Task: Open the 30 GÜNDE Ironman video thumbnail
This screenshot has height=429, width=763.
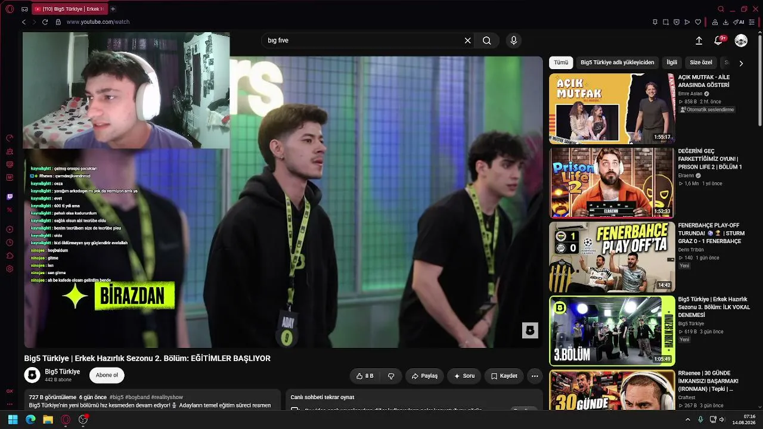Action: tap(612, 390)
